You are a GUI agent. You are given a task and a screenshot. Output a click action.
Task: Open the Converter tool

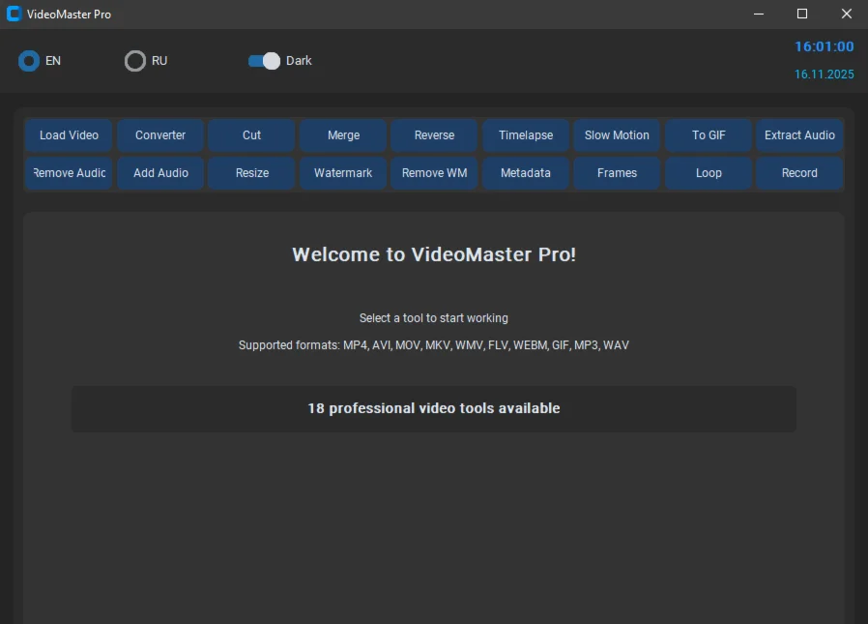(159, 135)
